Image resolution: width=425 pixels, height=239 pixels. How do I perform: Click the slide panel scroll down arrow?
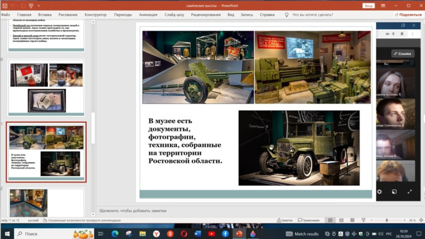pos(93,214)
